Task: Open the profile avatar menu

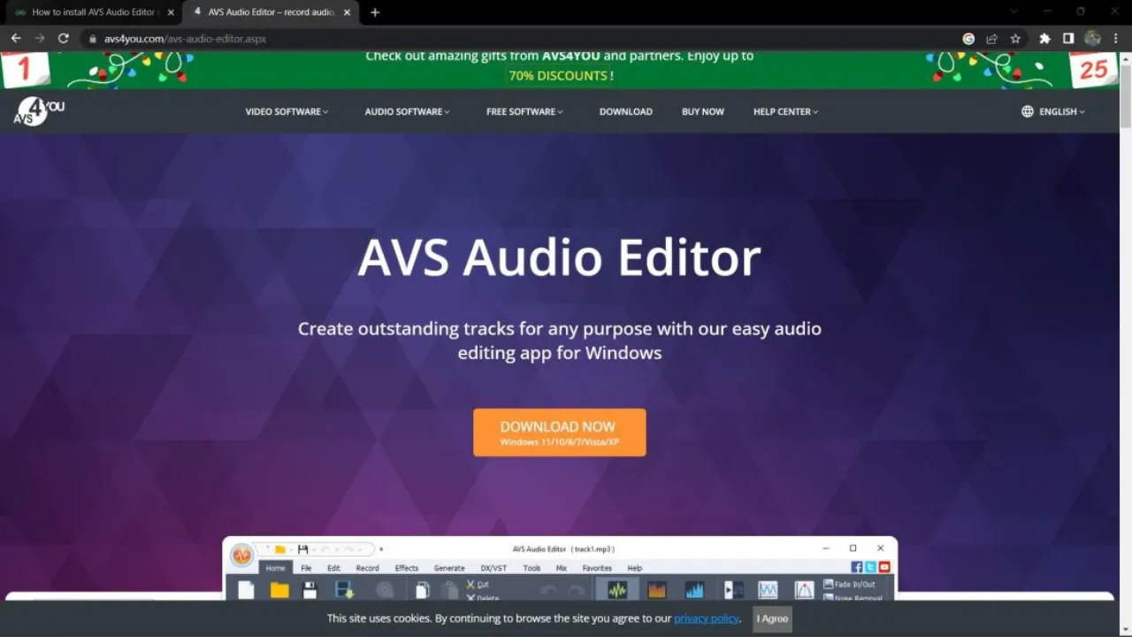Action: [1092, 39]
